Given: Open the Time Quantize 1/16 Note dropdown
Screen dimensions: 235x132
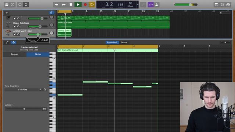Looking at the screenshot, I should 23,89.
